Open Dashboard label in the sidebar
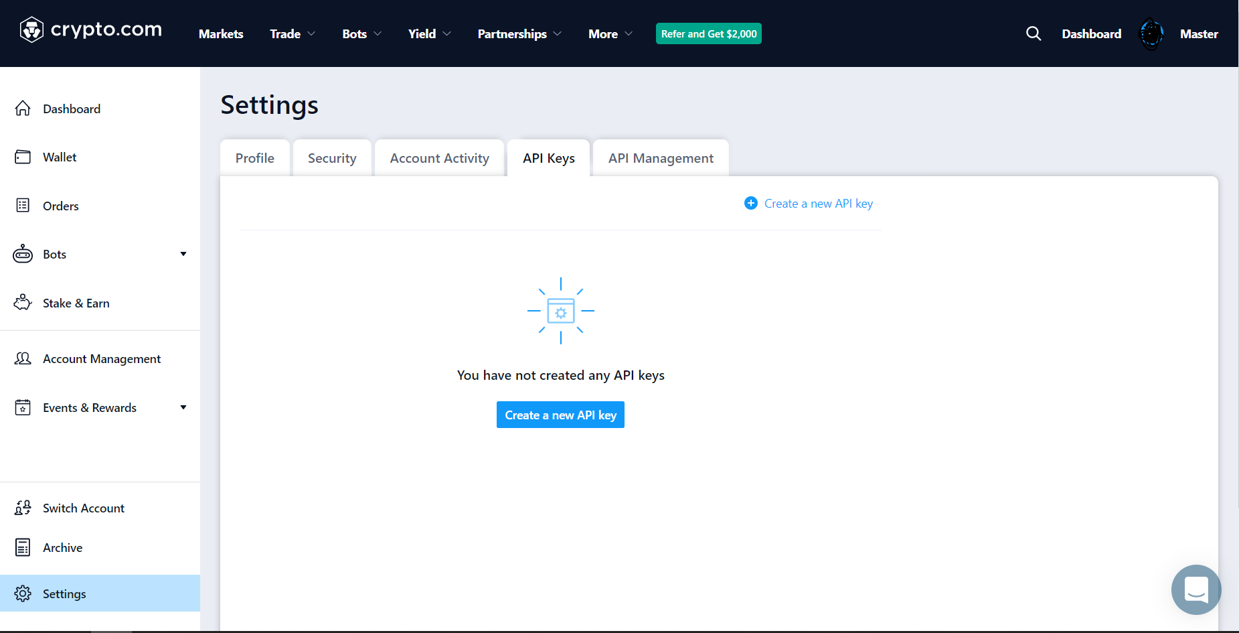The image size is (1239, 633). point(72,109)
